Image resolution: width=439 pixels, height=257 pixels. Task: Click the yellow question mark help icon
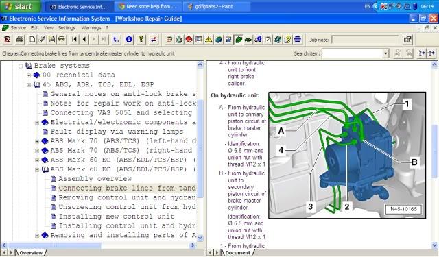pos(141,40)
